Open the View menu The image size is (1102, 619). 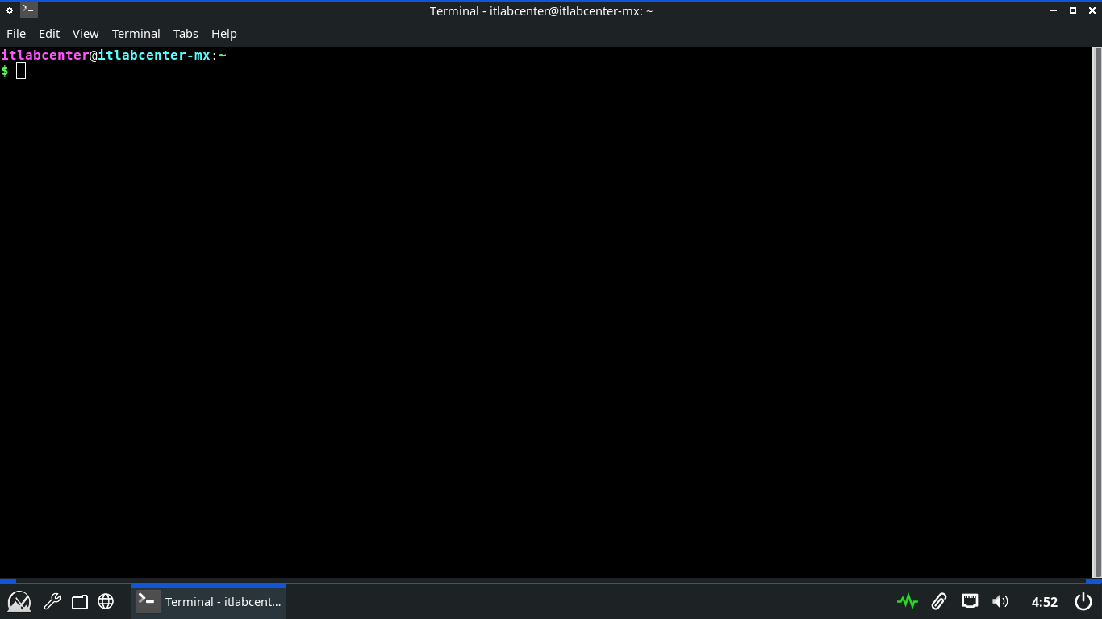pyautogui.click(x=86, y=34)
